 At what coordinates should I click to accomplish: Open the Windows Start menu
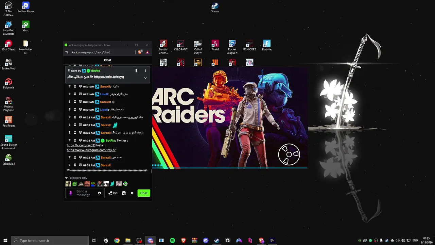5,241
